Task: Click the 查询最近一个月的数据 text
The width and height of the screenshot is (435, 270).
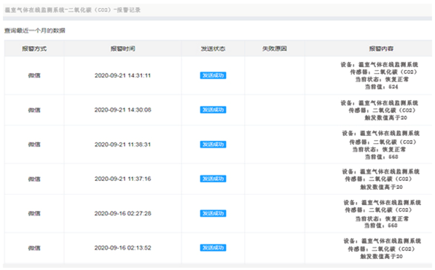Action: (35, 31)
